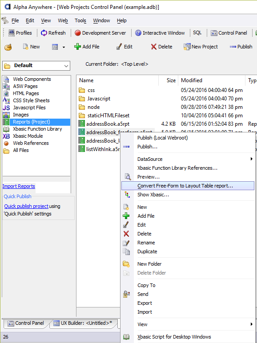Open the Web menu
This screenshot has width=257, height=343.
(x=63, y=20)
